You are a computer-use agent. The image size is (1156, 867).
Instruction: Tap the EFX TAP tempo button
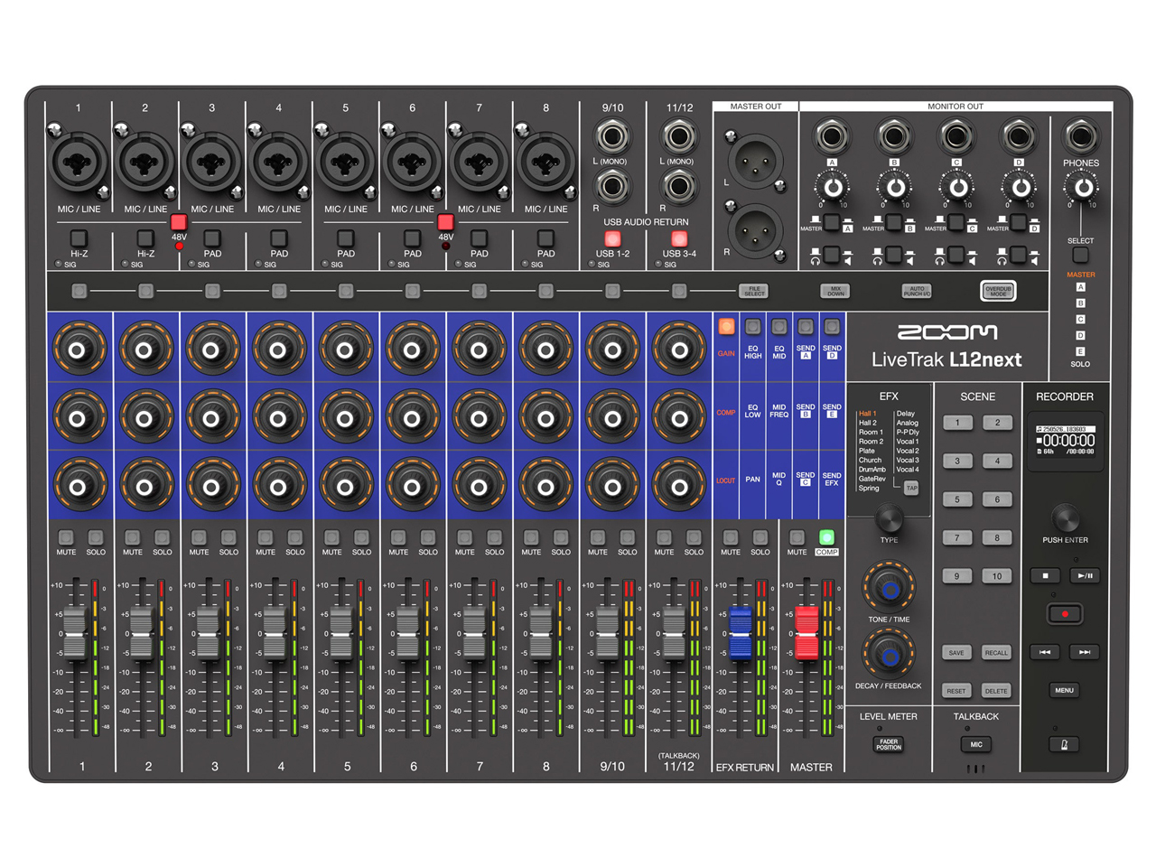pyautogui.click(x=911, y=488)
